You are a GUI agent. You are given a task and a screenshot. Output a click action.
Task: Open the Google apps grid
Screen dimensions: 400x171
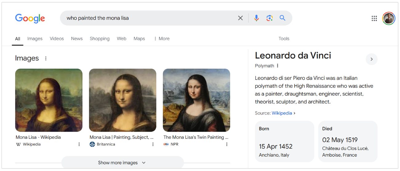pyautogui.click(x=374, y=18)
